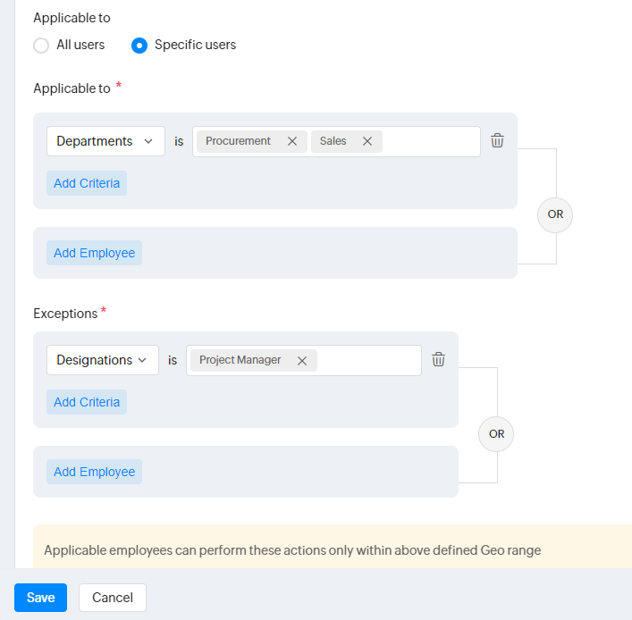Viewport: 632px width, 620px height.
Task: Open the Designations criteria dropdown
Action: coord(102,360)
